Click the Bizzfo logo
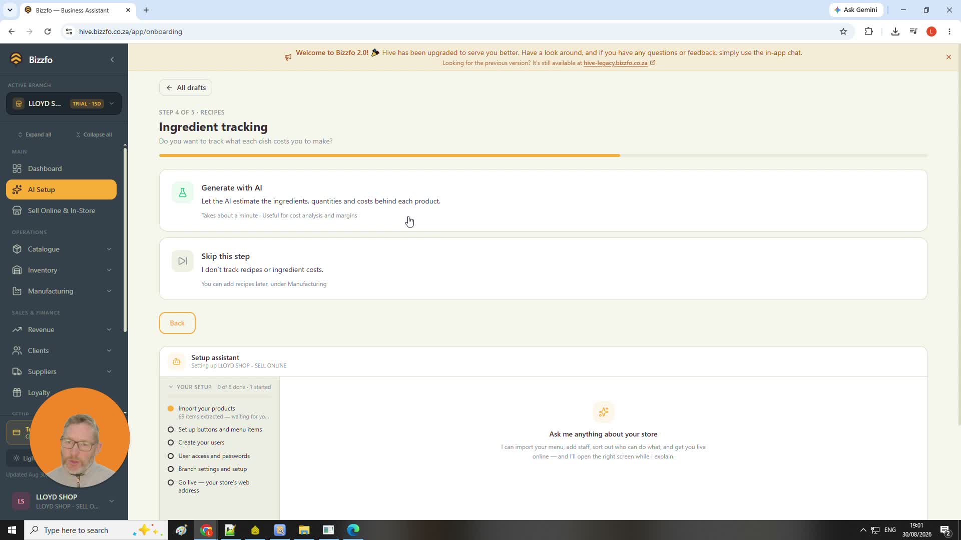This screenshot has height=540, width=961. tap(16, 59)
